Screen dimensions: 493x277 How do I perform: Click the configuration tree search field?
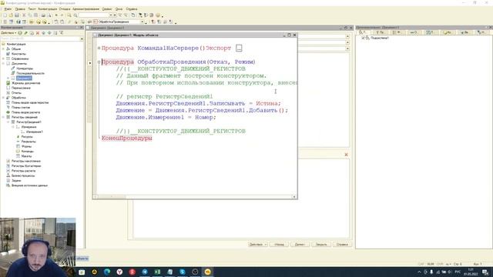[x=40, y=38]
